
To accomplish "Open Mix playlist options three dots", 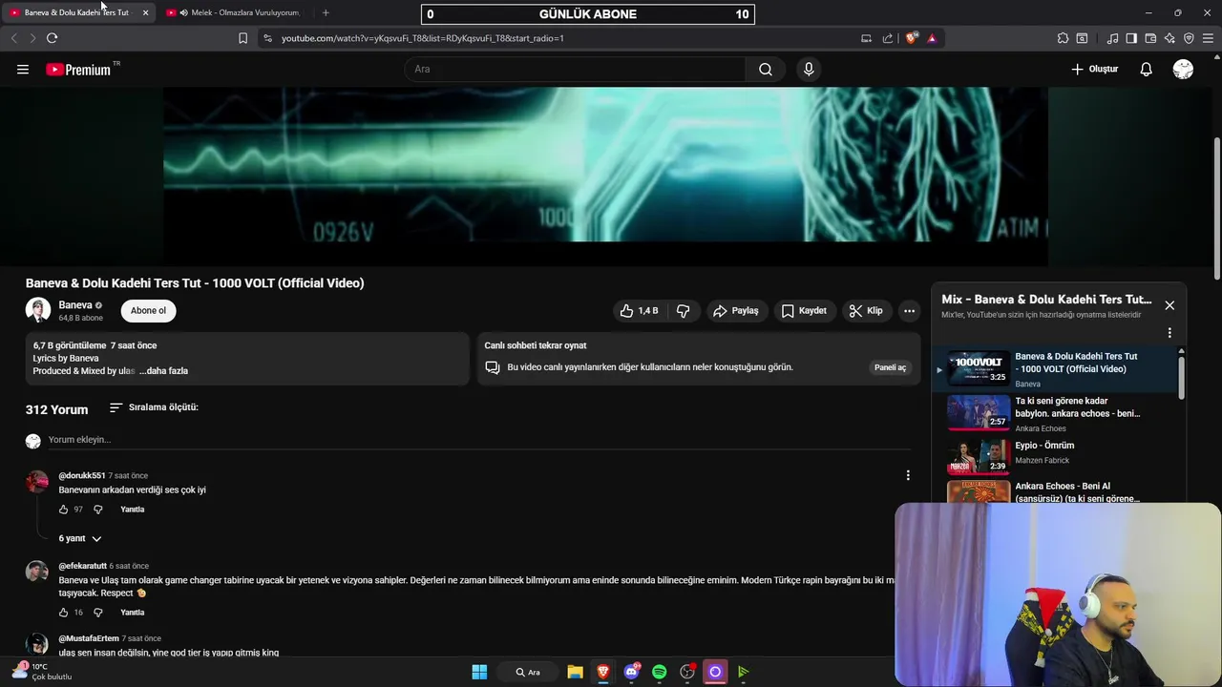I will [1169, 333].
